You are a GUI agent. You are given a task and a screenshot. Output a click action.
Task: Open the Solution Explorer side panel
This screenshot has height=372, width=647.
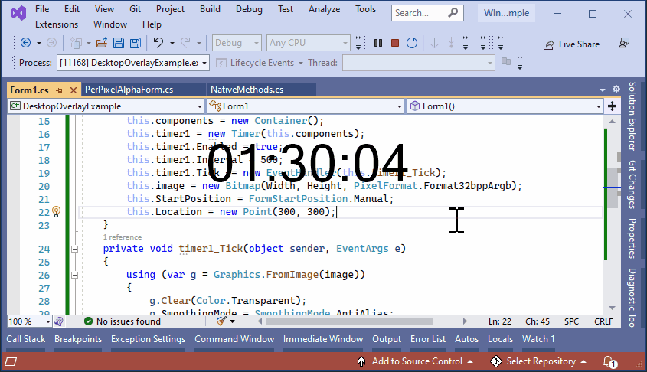point(632,116)
